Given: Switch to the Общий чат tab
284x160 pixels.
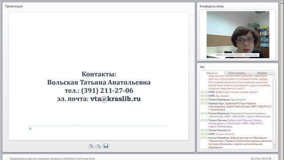Looking at the screenshot, I should tap(212, 73).
